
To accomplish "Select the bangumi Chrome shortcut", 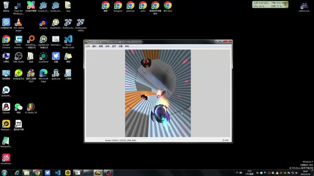I will (118, 7).
